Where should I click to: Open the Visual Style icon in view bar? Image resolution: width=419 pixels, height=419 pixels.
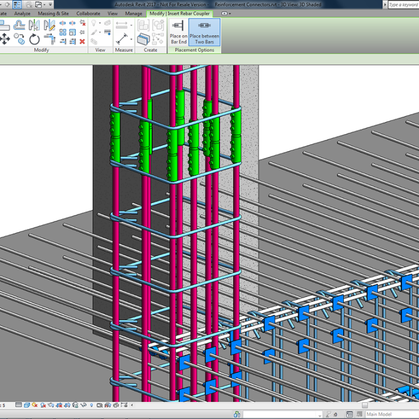(27, 405)
